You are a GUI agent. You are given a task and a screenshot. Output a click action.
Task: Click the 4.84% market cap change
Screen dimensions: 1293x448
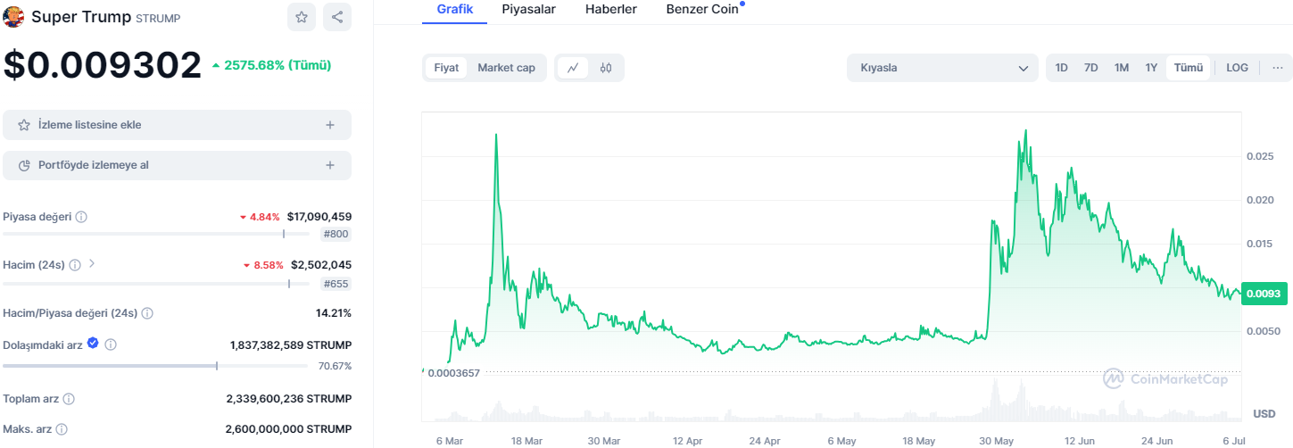tap(260, 217)
